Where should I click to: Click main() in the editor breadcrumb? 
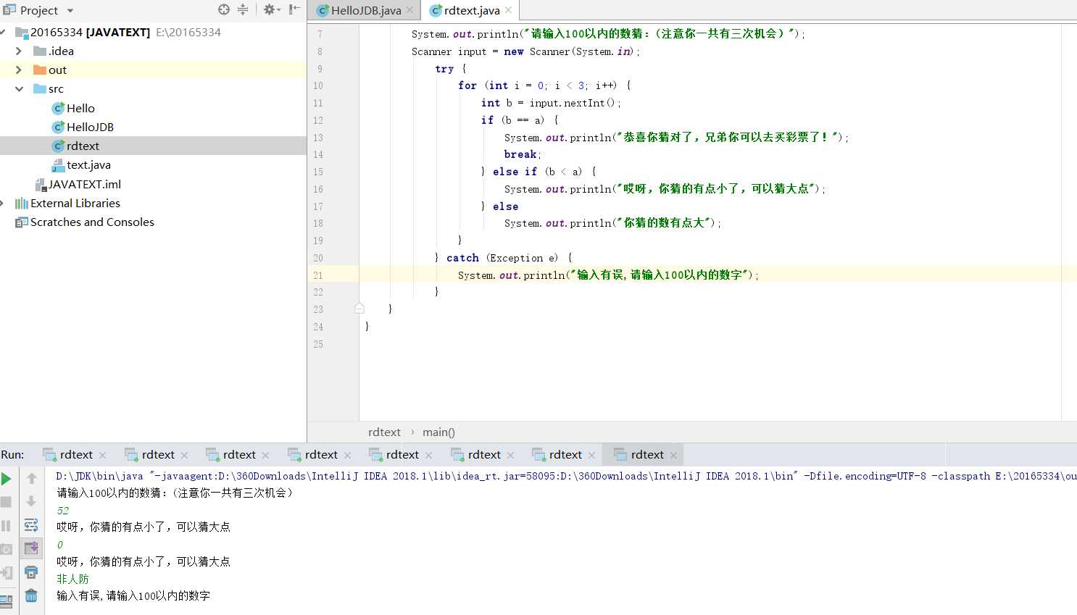[438, 432]
